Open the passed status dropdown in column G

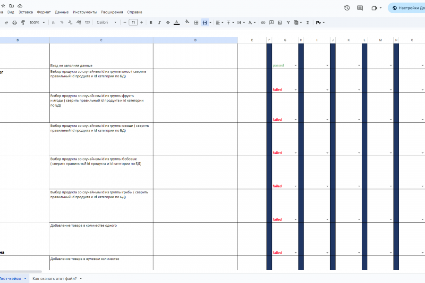(296, 66)
